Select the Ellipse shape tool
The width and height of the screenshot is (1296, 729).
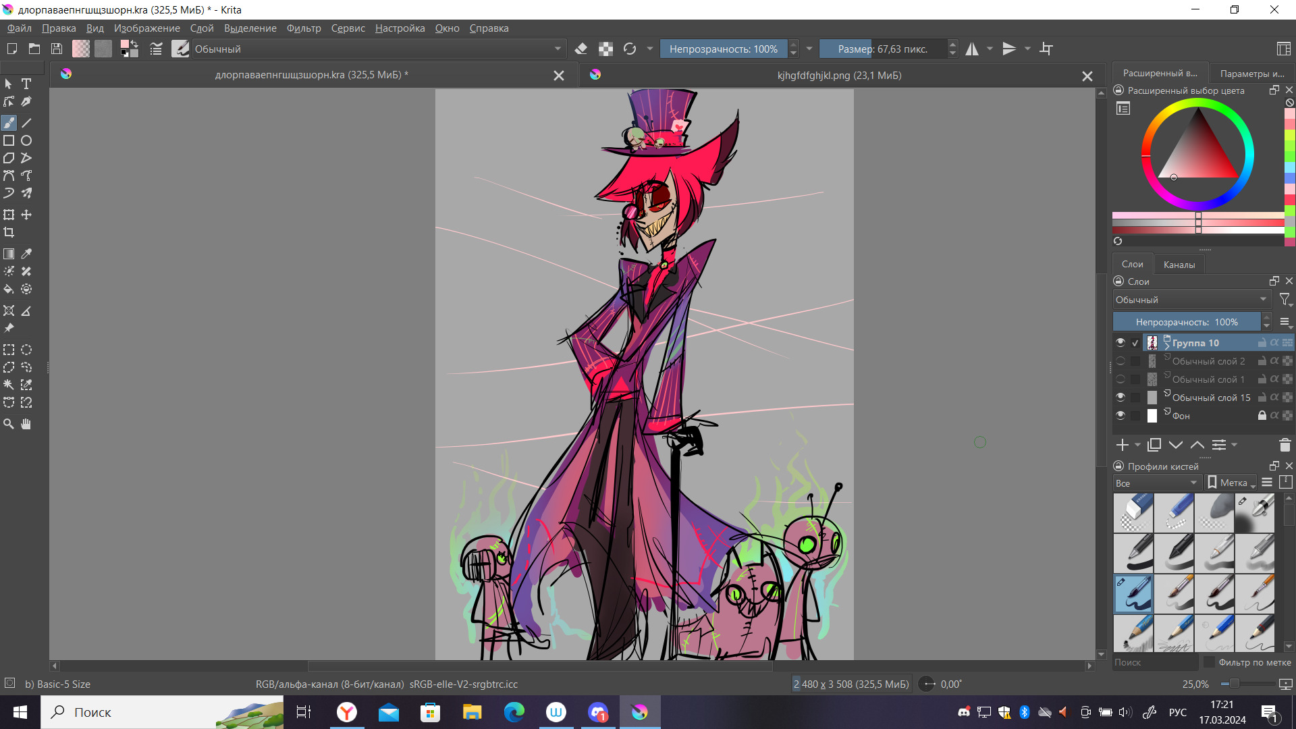point(26,140)
